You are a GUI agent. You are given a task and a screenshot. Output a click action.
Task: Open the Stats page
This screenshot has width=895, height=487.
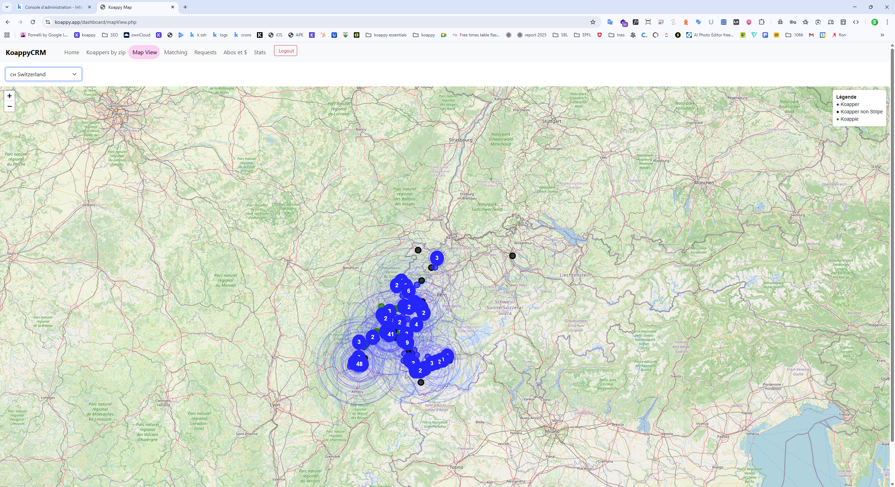(x=260, y=52)
